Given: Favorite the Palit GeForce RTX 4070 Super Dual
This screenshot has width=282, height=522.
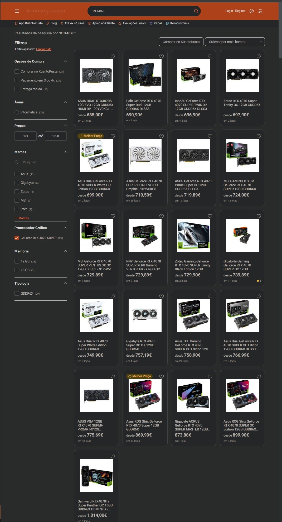Looking at the screenshot, I should tap(162, 56).
